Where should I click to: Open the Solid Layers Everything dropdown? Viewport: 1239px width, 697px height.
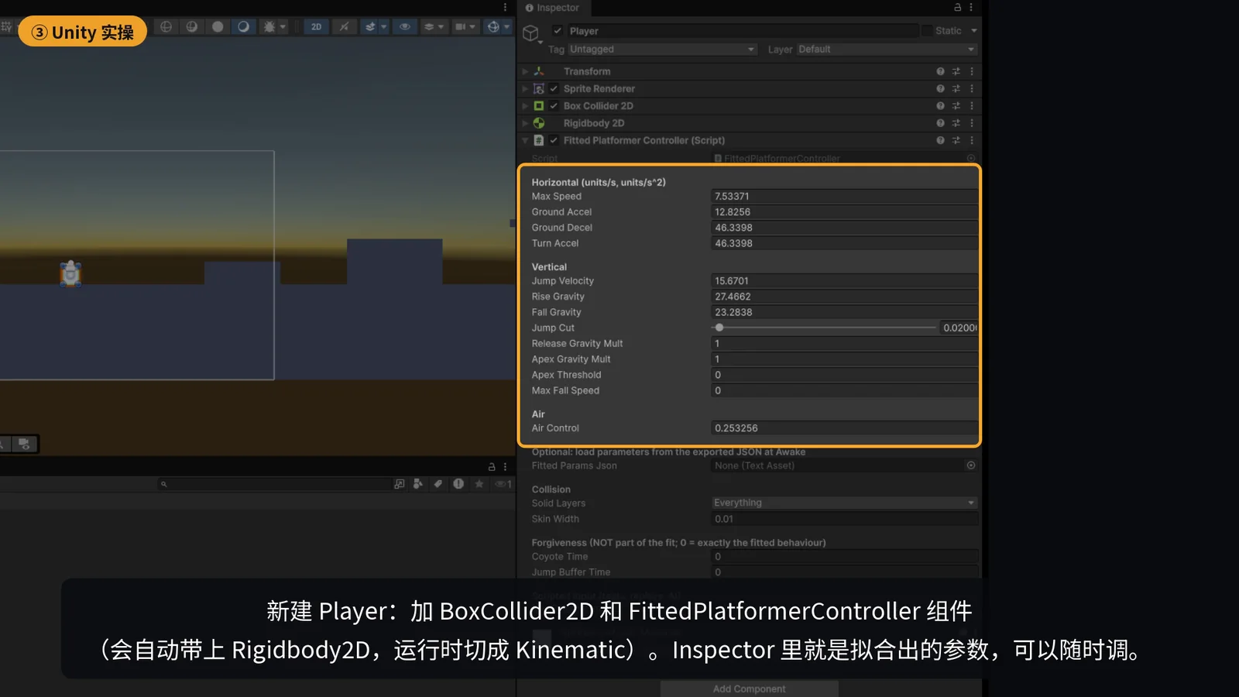coord(844,503)
